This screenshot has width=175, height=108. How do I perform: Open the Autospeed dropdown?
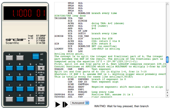[x=79, y=103]
